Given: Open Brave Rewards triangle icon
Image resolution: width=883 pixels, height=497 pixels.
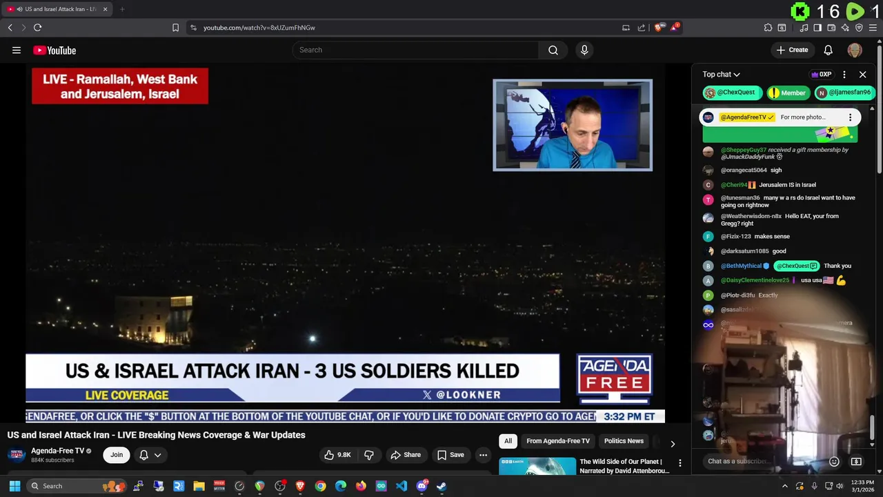Looking at the screenshot, I should (x=675, y=28).
